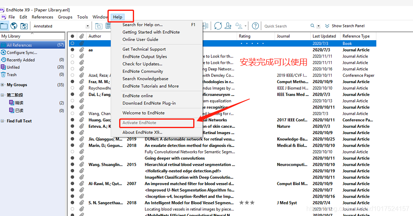Expand Show Search Panel chevron
Screen dimensions: 413x216
pyautogui.click(x=327, y=26)
